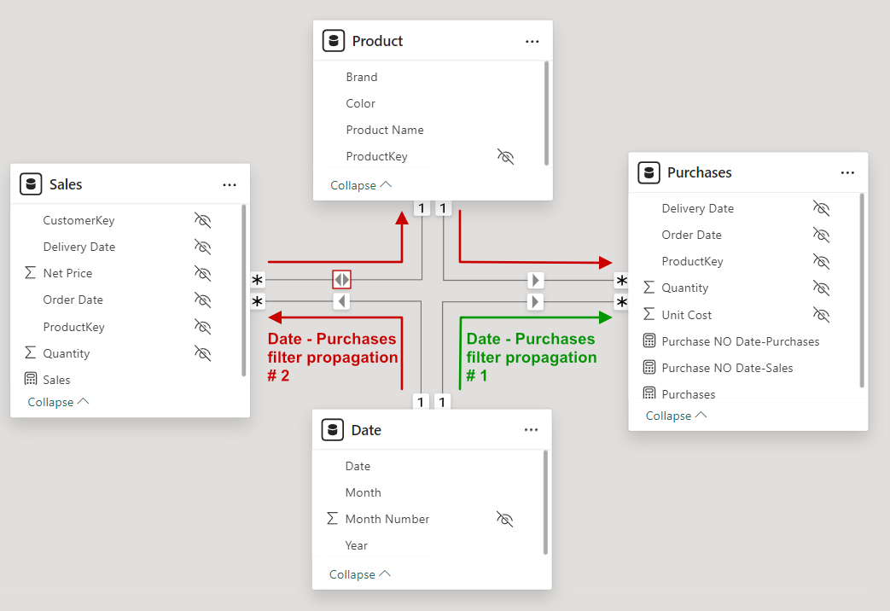Open the Product table more options menu
The image size is (890, 611).
click(532, 42)
